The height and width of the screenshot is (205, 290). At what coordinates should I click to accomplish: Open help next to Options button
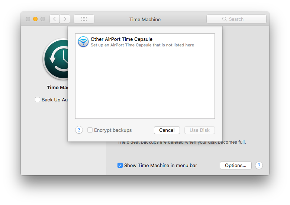pyautogui.click(x=259, y=166)
